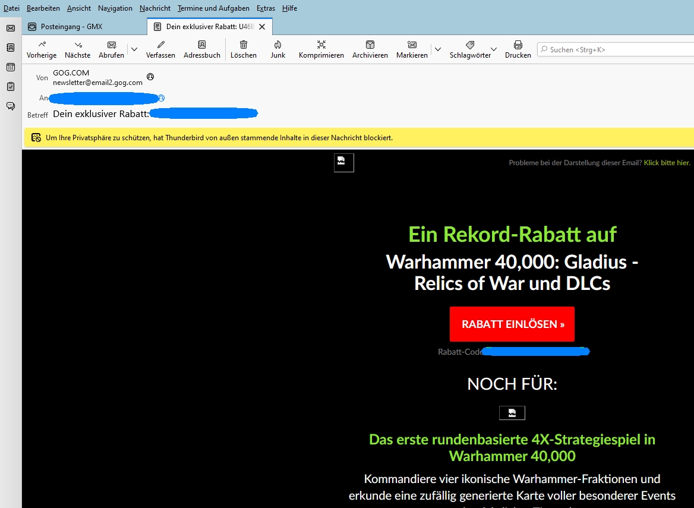Click the NOCH FÜR: heading
The width and height of the screenshot is (694, 508).
[x=512, y=384]
